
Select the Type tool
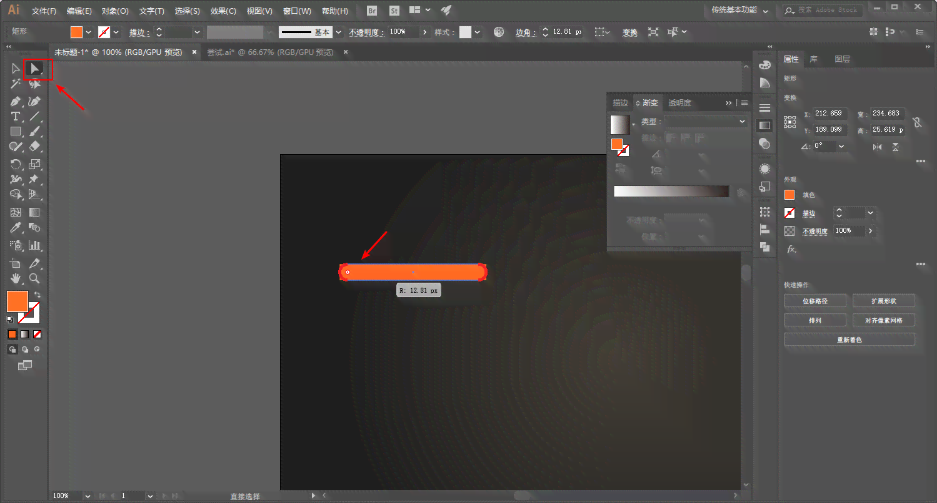[x=16, y=116]
